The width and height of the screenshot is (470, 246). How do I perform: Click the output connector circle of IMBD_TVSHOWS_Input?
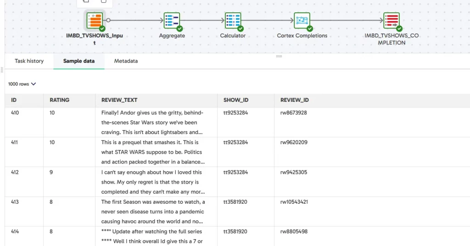108,20
